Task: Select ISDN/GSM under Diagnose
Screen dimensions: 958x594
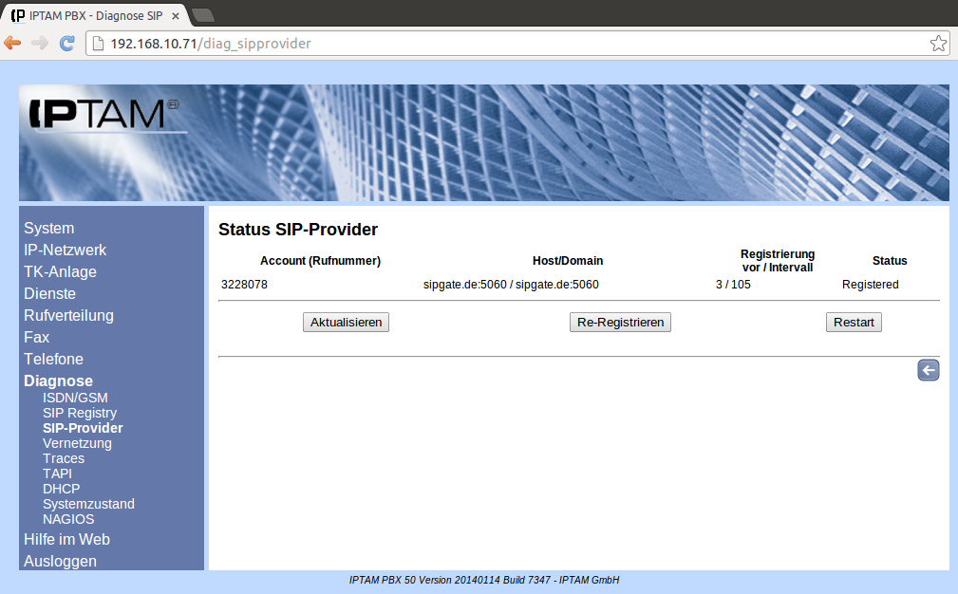Action: pyautogui.click(x=75, y=398)
